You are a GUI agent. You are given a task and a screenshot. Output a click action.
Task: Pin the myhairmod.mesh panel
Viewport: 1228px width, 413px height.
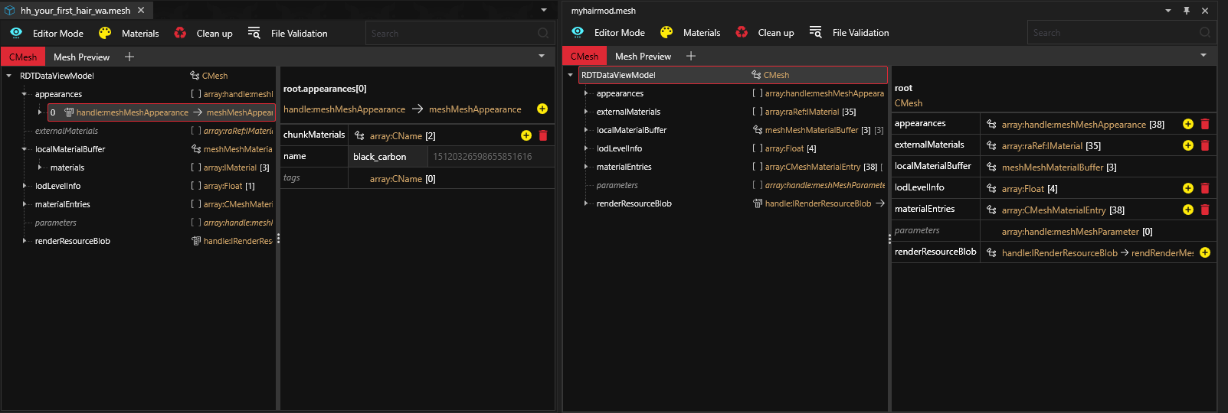coord(1187,11)
